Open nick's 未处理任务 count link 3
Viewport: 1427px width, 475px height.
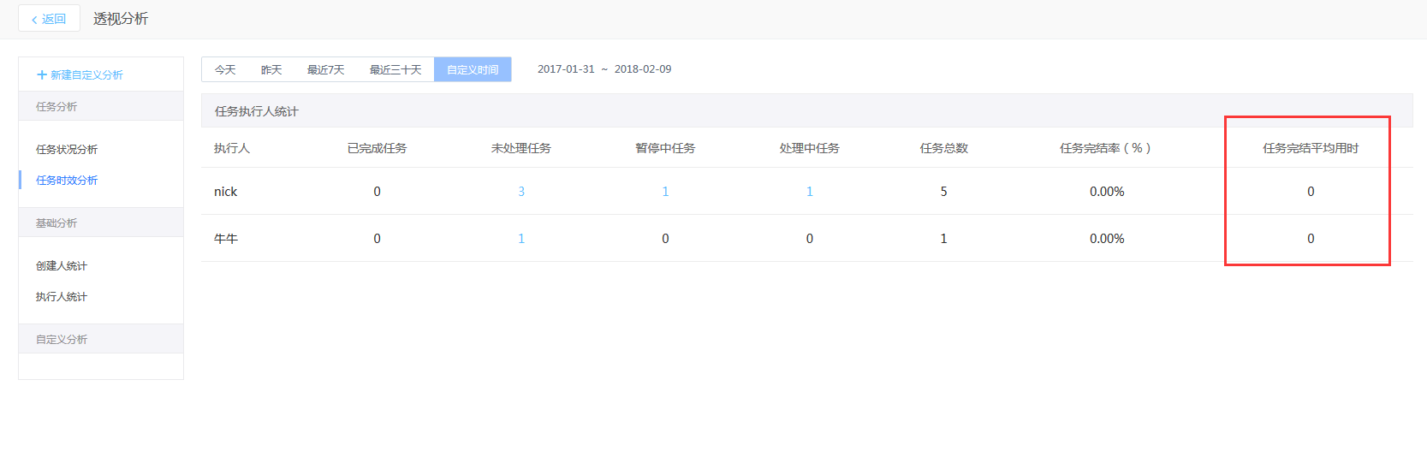[x=521, y=192]
